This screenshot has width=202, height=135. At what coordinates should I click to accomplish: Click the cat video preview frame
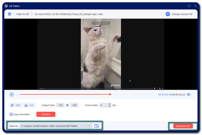[101, 54]
